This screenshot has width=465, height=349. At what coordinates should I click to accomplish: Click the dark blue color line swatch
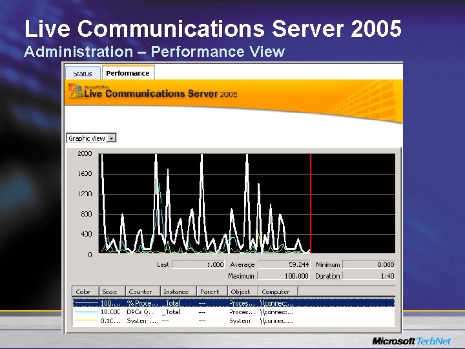click(x=86, y=303)
